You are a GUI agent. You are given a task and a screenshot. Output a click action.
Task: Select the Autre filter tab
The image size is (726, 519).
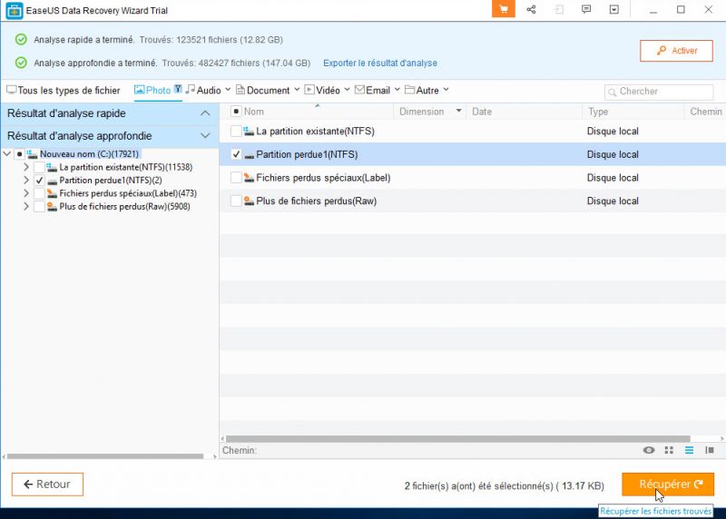tap(422, 91)
